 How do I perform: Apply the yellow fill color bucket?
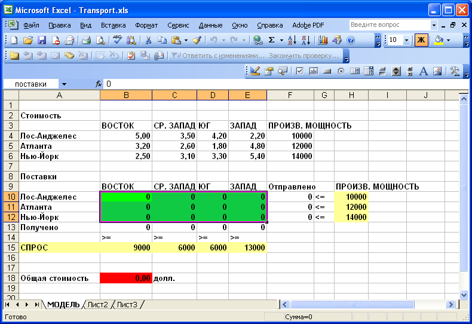pyautogui.click(x=439, y=40)
